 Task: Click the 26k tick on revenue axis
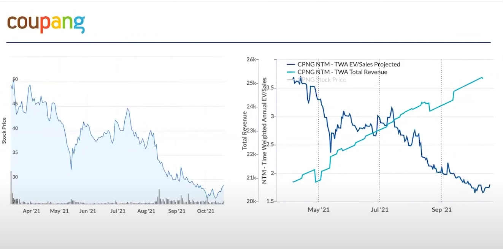coord(252,60)
